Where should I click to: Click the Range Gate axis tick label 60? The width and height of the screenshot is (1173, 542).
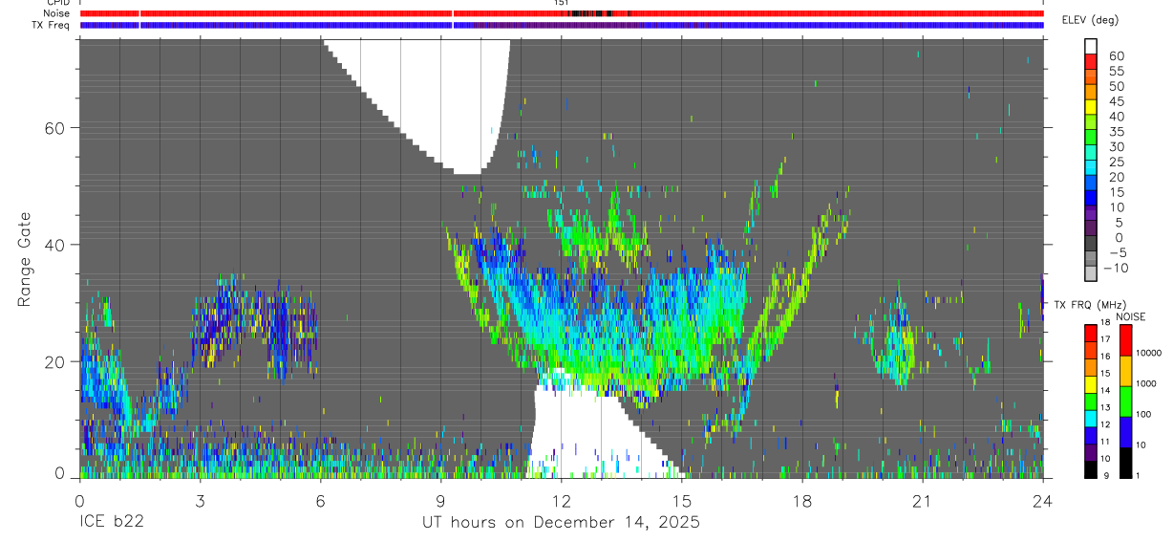54,128
